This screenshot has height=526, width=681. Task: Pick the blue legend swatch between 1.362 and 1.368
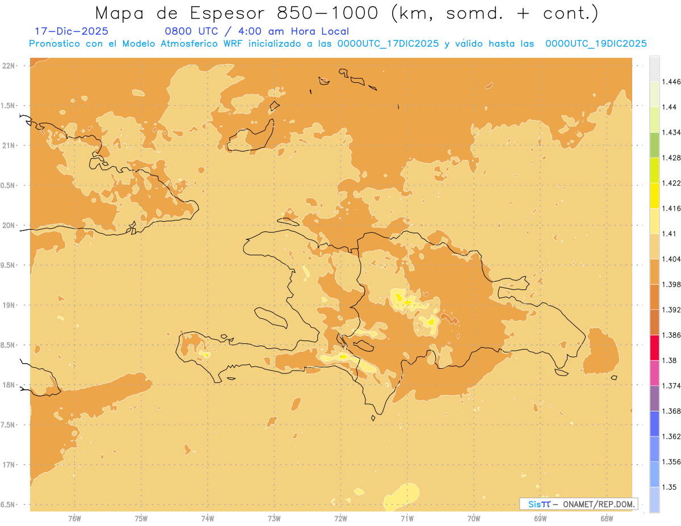654,423
